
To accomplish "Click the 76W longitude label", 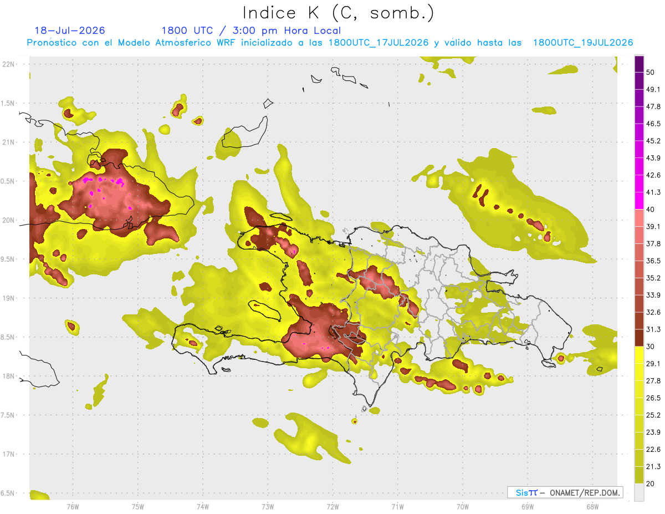I will (73, 506).
